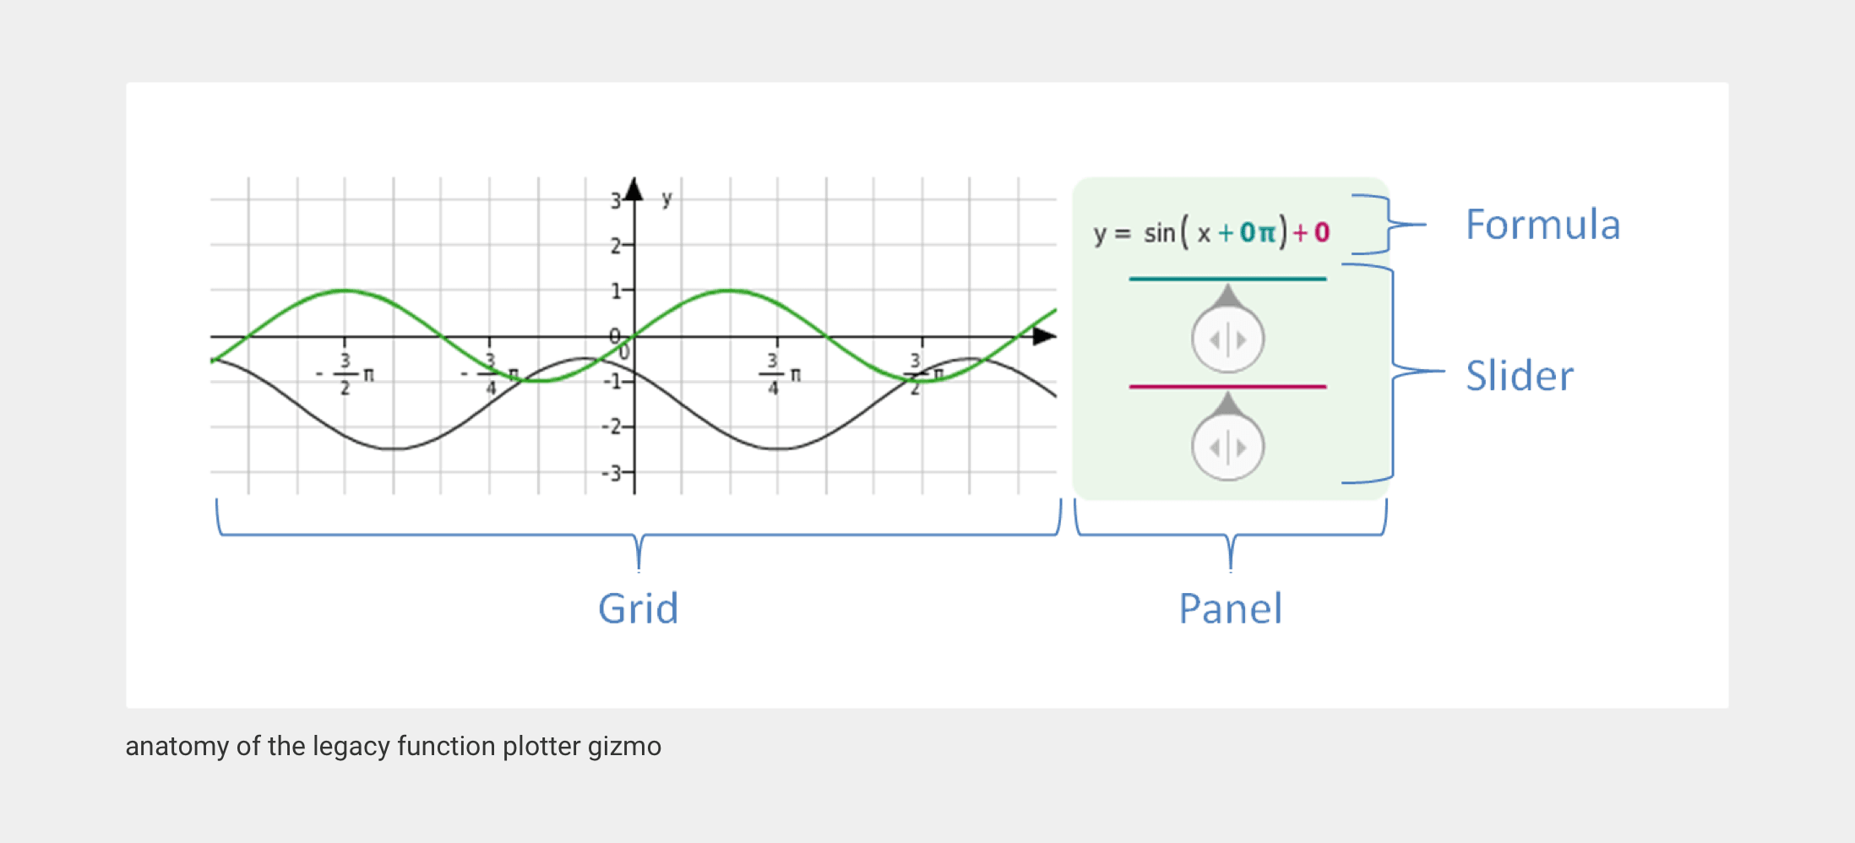Click the '2' tick label on y-axis
The image size is (1855, 843).
[x=616, y=246]
